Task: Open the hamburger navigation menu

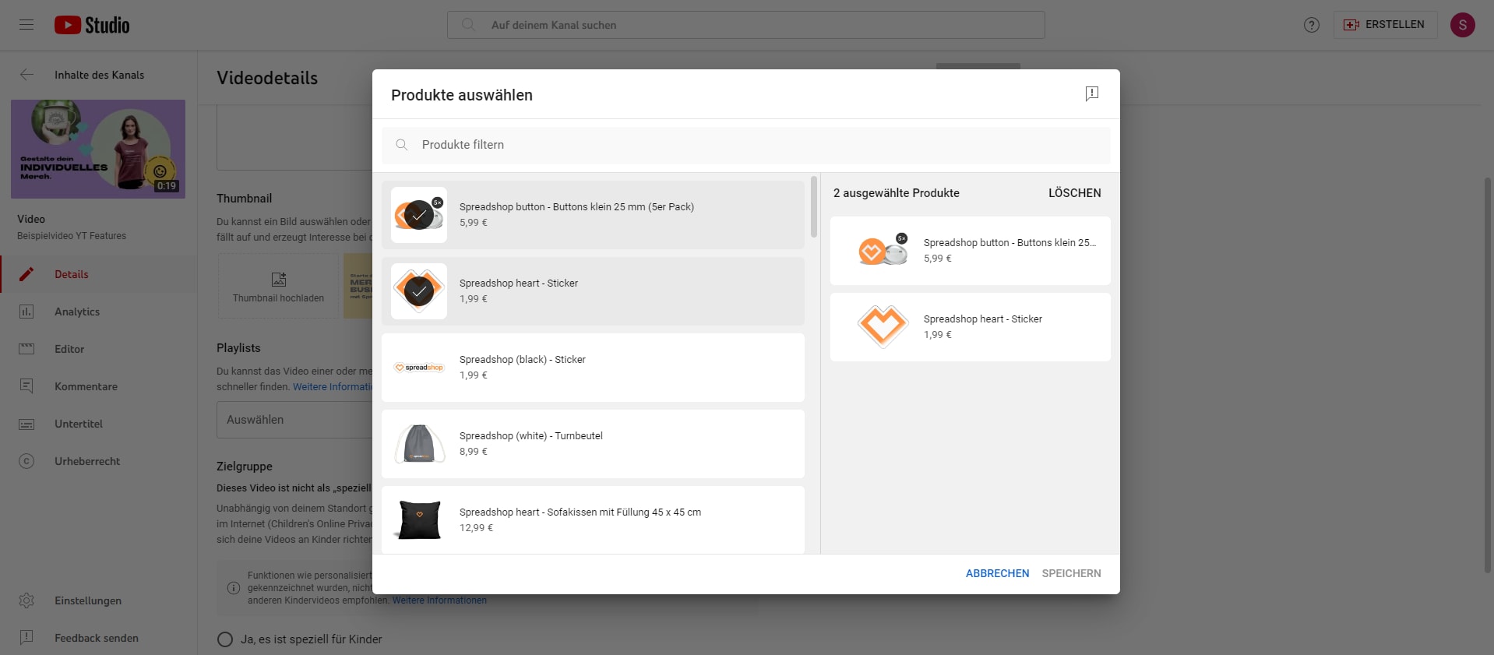Action: click(26, 25)
